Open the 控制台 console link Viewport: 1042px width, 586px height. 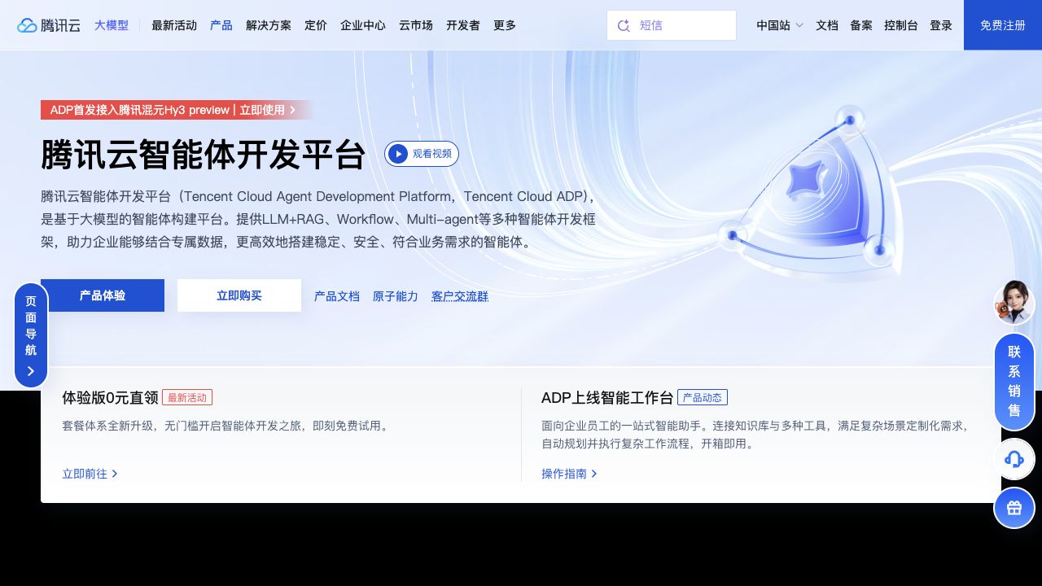(x=901, y=25)
